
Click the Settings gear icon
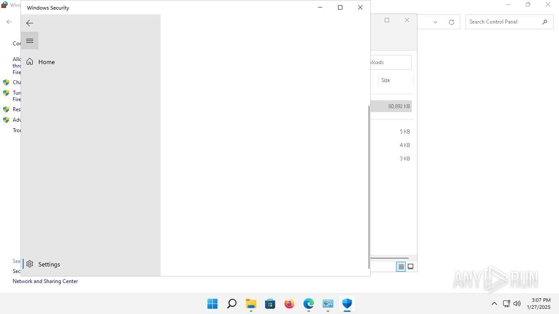[30, 264]
